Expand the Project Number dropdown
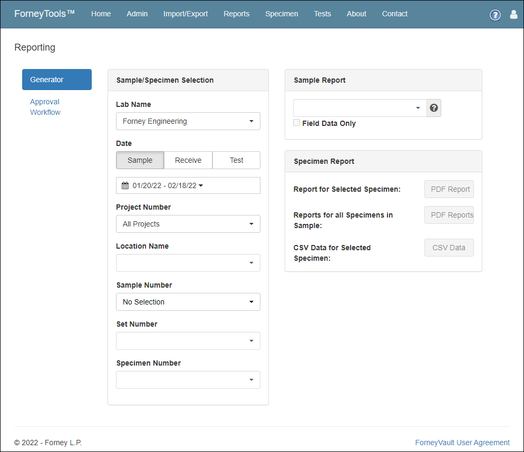The height and width of the screenshot is (452, 524). point(188,224)
